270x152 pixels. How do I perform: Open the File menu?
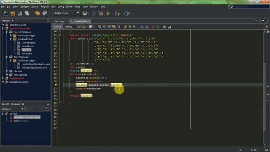[3, 7]
